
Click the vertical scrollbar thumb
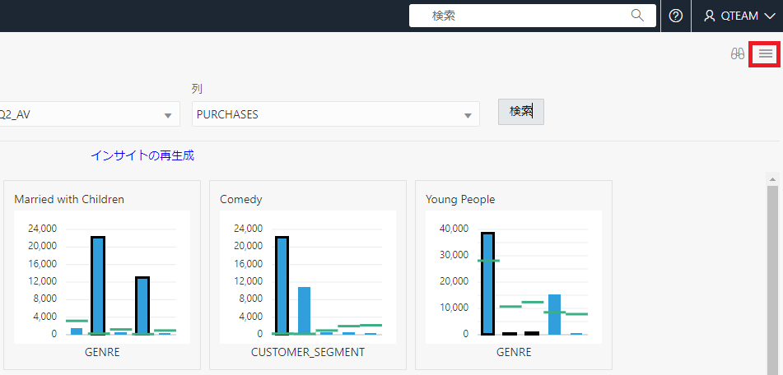pyautogui.click(x=772, y=280)
